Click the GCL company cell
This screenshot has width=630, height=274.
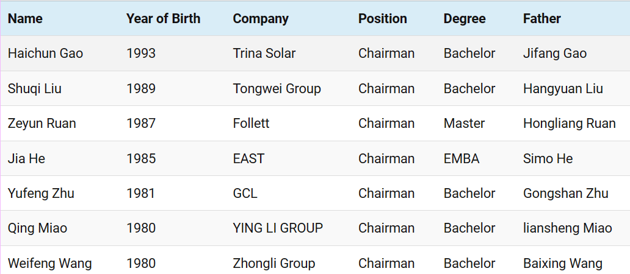245,194
